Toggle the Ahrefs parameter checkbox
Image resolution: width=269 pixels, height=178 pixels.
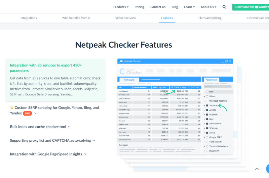point(207,110)
